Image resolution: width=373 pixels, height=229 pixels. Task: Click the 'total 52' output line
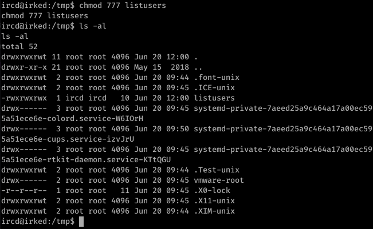(19, 46)
